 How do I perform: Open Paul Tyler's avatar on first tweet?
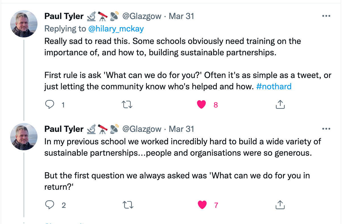coord(24,24)
